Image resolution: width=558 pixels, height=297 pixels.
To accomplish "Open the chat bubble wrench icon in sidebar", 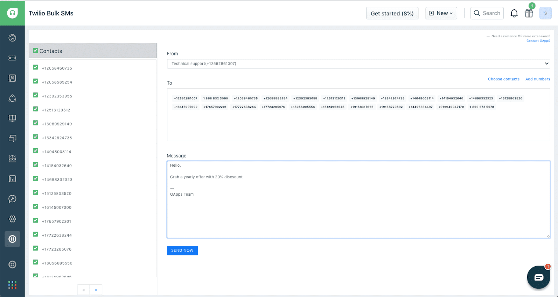I will click(x=12, y=199).
